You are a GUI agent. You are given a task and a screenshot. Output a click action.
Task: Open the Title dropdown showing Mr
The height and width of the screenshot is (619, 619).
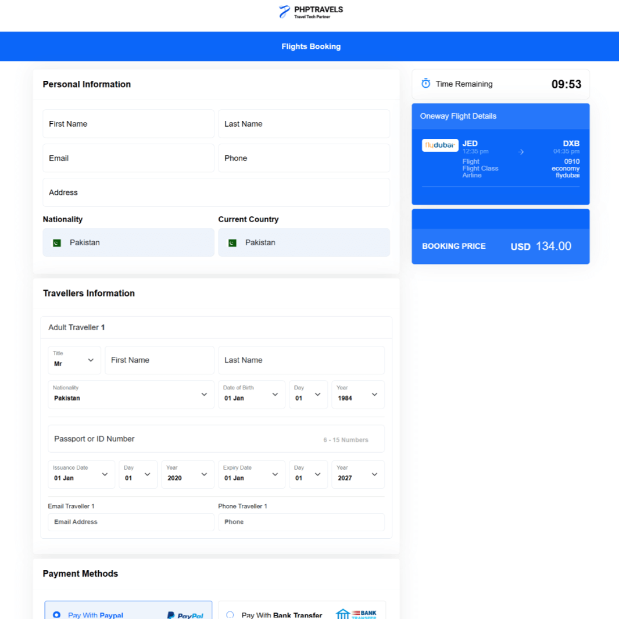tap(74, 360)
